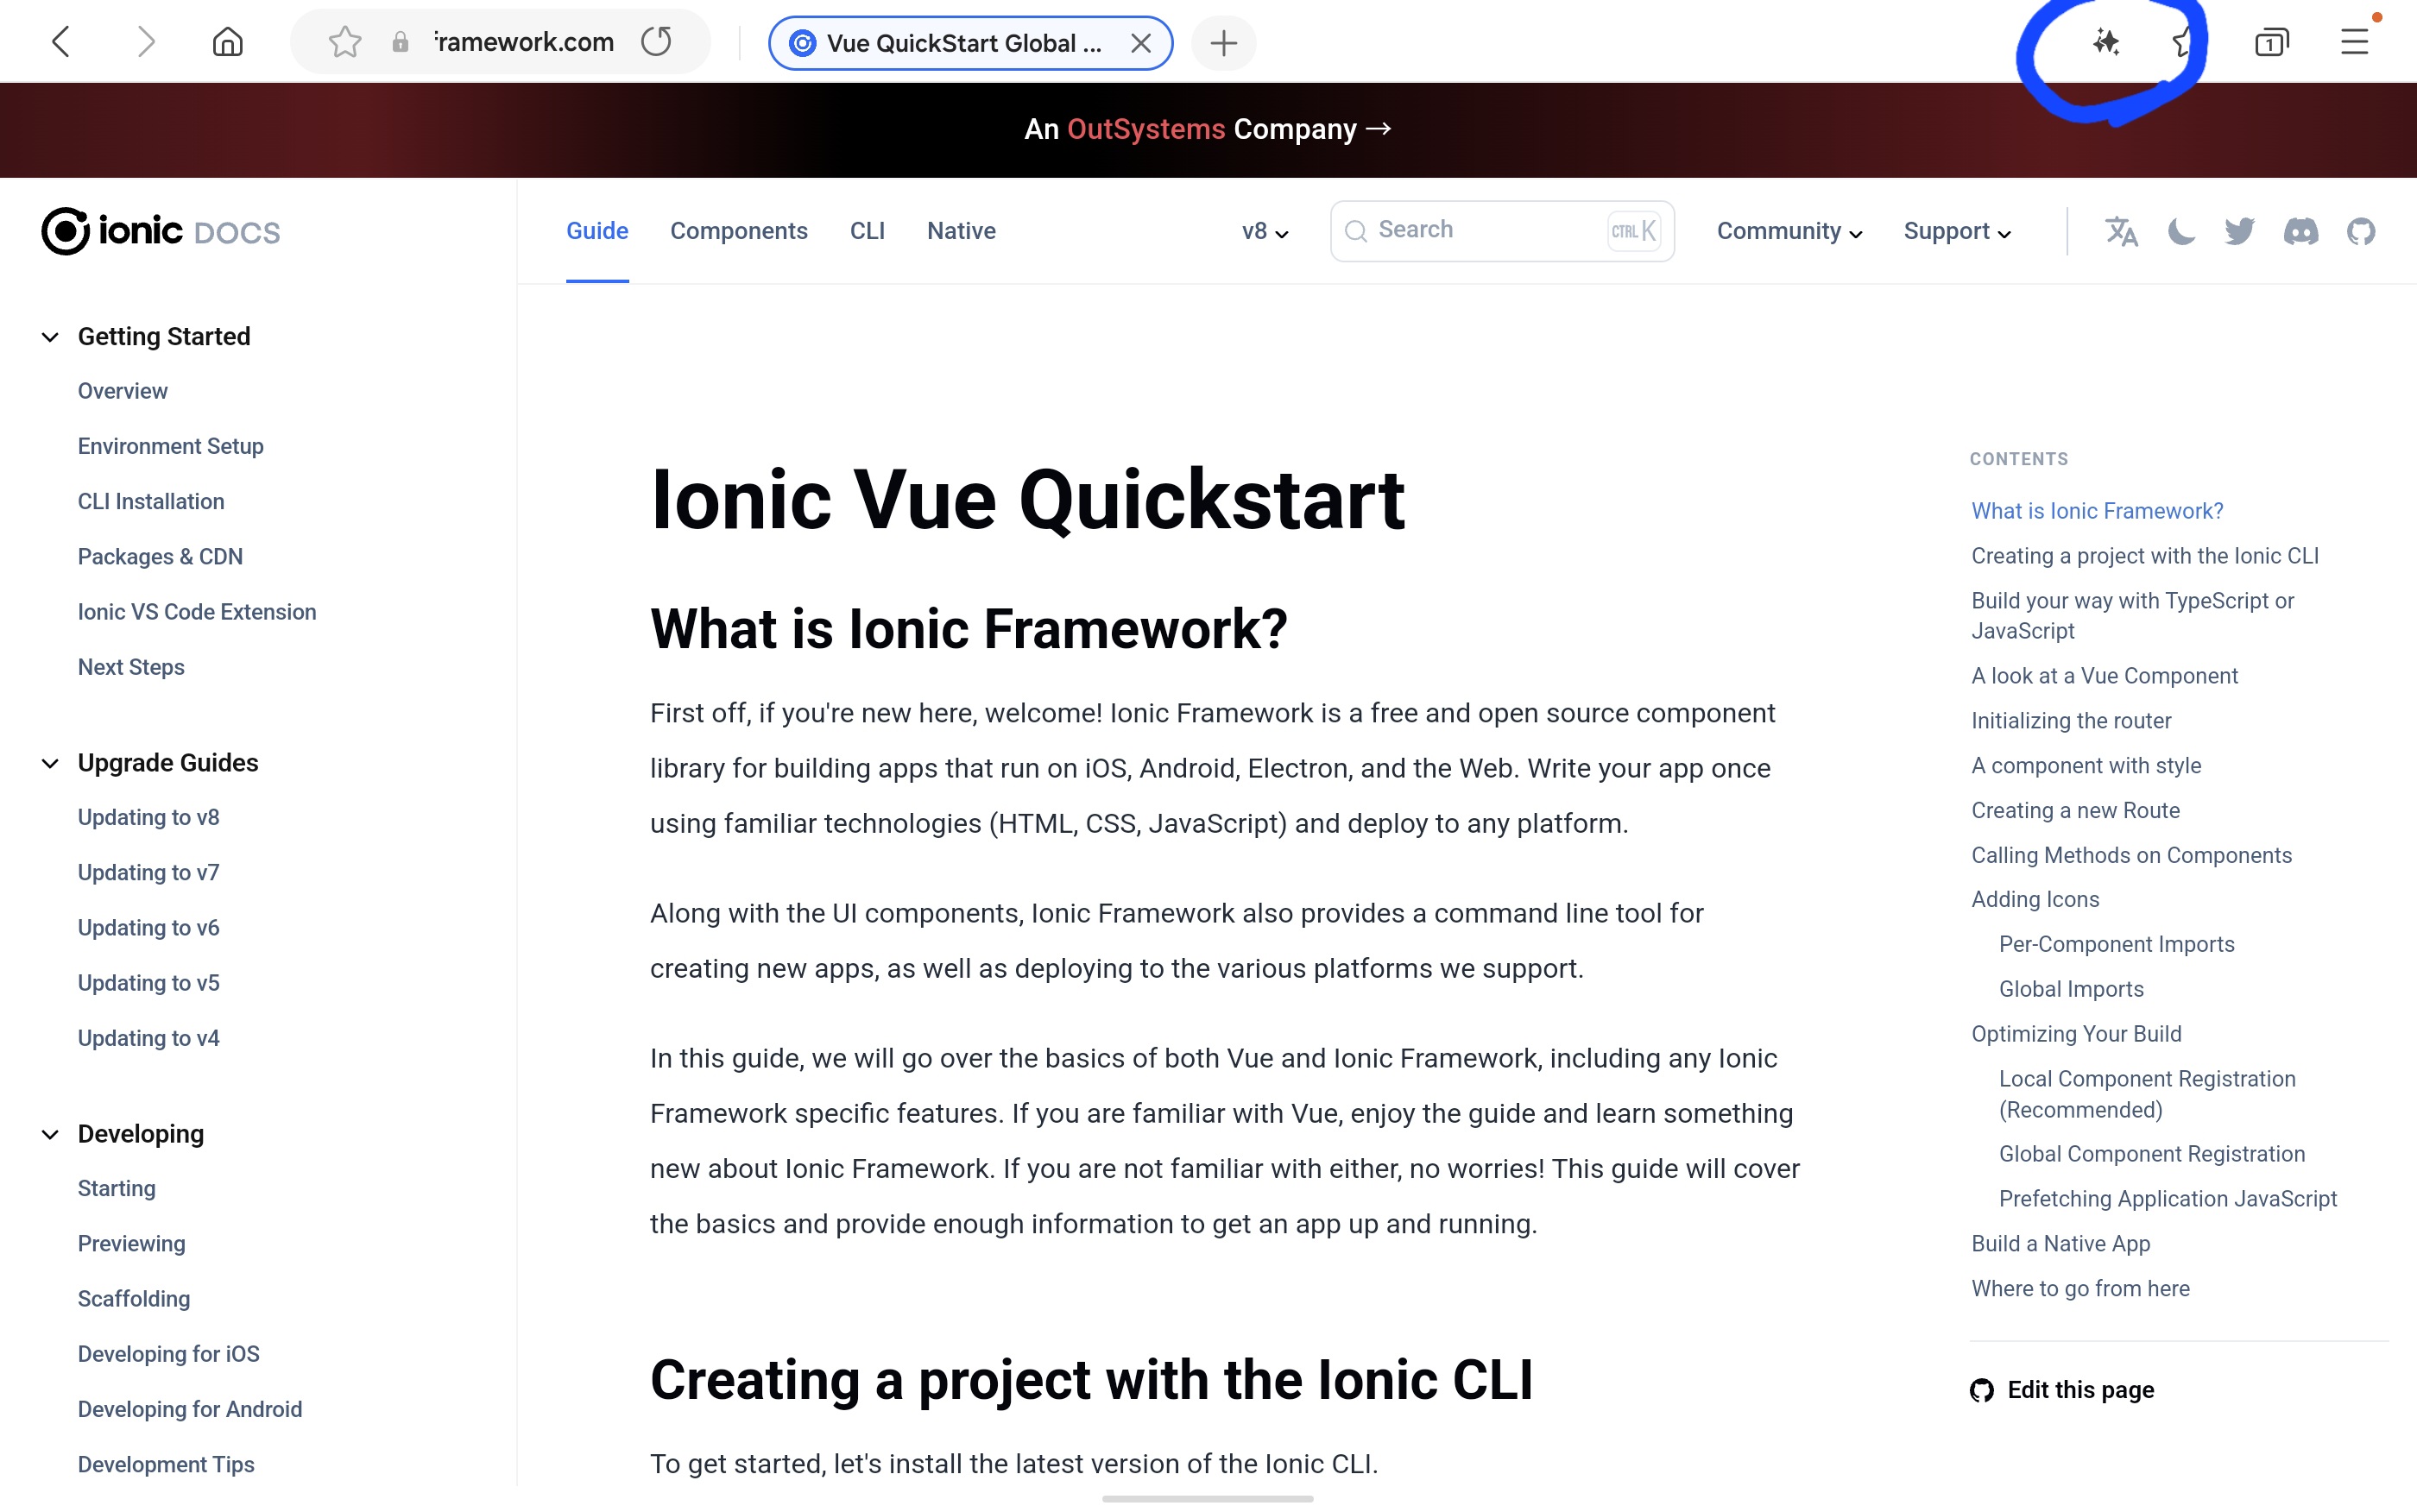Jump to Creating a project with the Ionic CLI in contents

click(x=2145, y=556)
